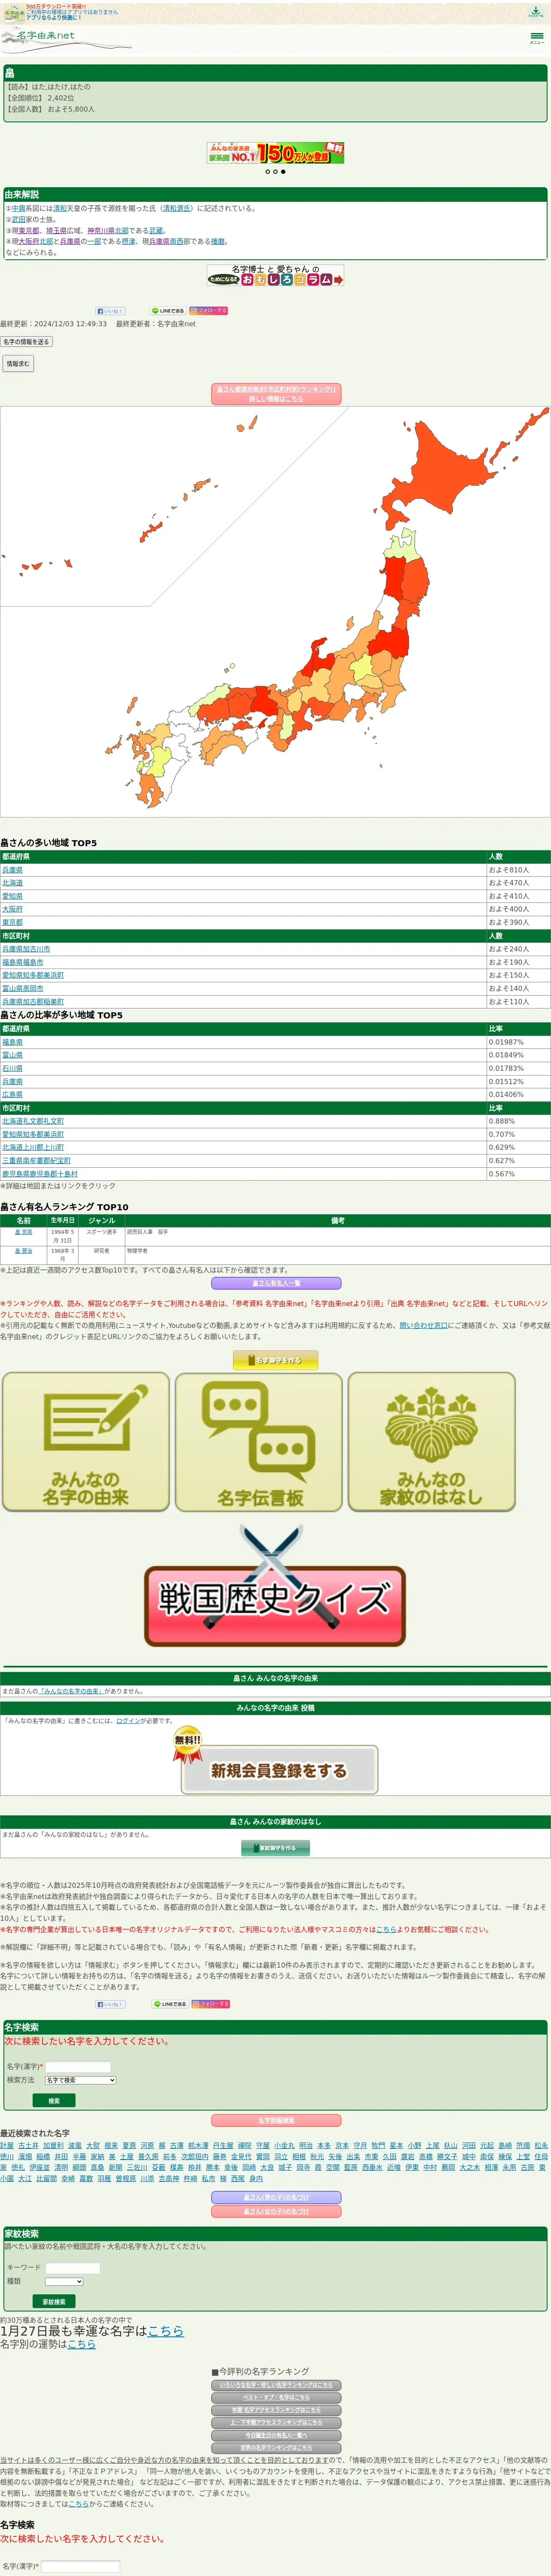Open the 清和源氏 link in 由来解説
551x2576 pixels.
[176, 209]
